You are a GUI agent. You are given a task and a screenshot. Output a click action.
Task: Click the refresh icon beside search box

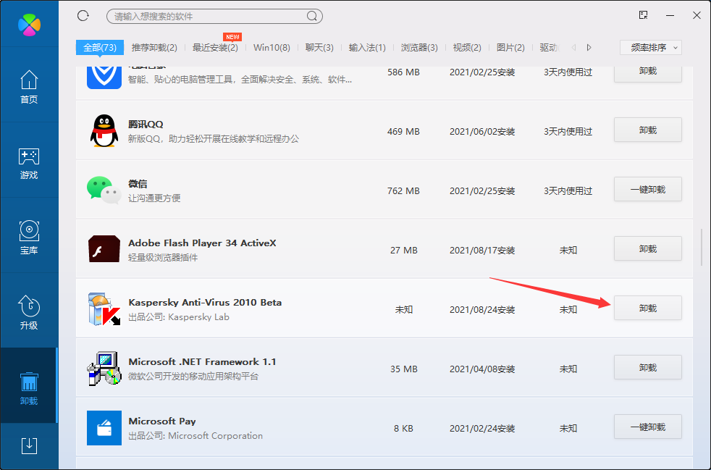click(83, 16)
